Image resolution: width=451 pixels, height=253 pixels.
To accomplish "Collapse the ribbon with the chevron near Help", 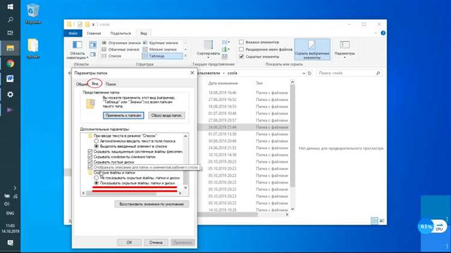I will [375, 33].
